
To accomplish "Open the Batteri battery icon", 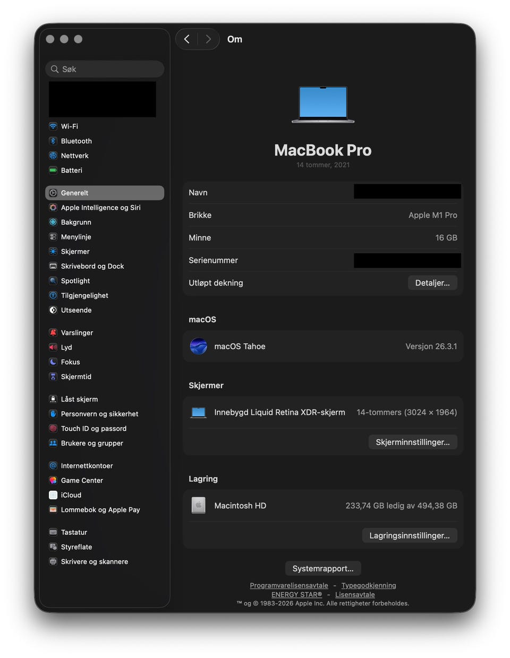I will tap(53, 170).
